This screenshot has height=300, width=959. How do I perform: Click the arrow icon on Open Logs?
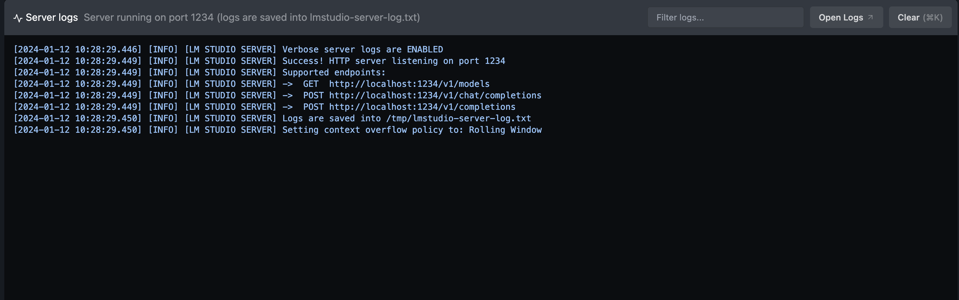point(870,17)
